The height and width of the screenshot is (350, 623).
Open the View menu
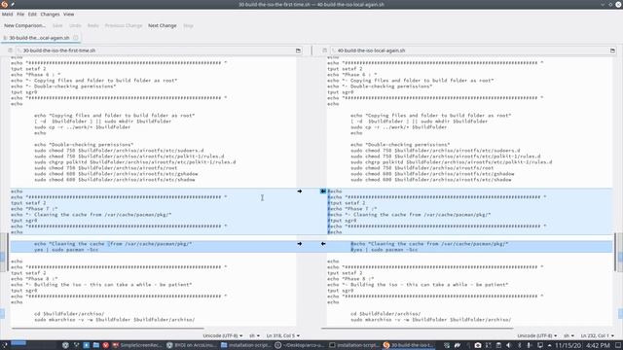click(69, 14)
